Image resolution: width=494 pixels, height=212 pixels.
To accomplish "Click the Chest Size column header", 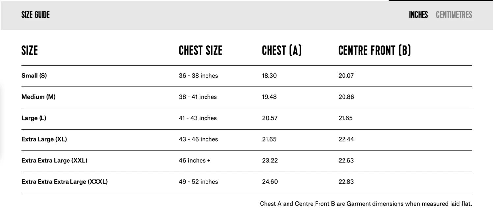I will point(200,51).
